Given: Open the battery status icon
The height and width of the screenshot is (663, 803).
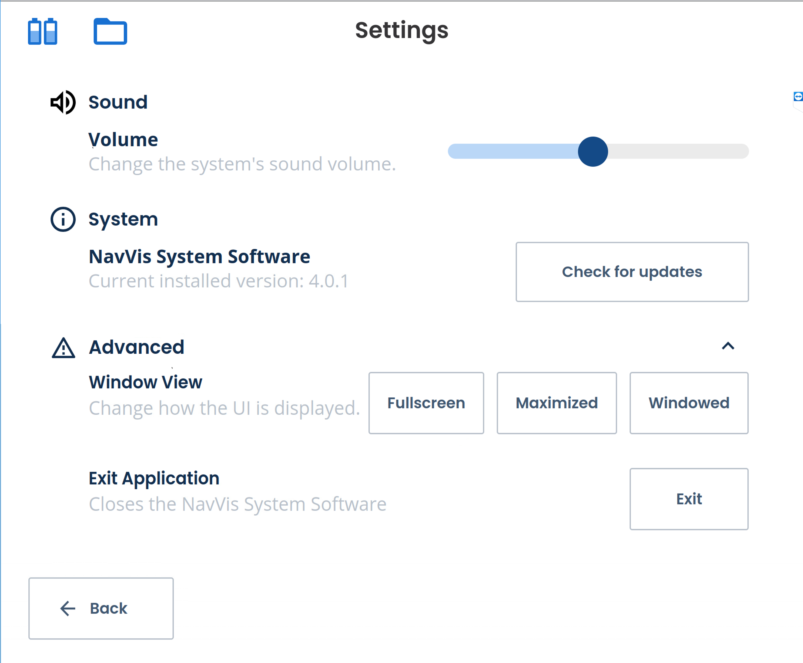Looking at the screenshot, I should click(42, 31).
